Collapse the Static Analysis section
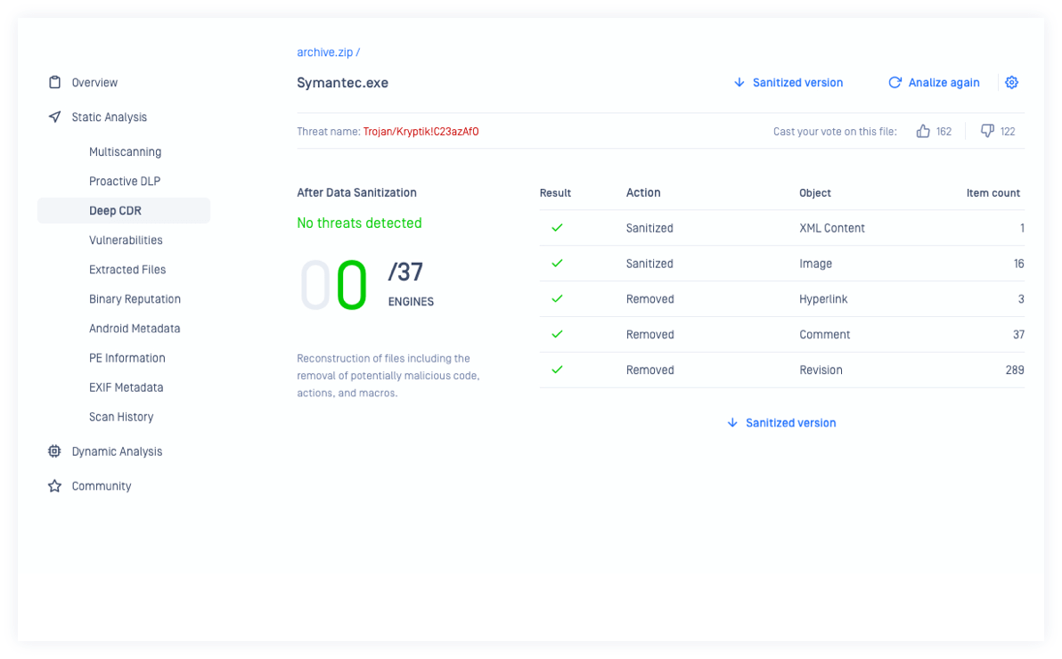1062x659 pixels. click(x=109, y=118)
